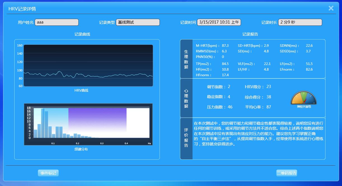Image resolution: width=342 pixels, height=186 pixels.
Task: Click the HRV得分 value 23
Action: [x=269, y=87]
